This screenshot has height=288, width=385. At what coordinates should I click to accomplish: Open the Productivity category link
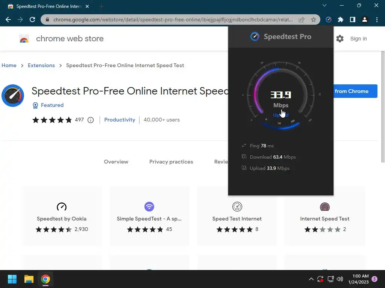point(120,120)
